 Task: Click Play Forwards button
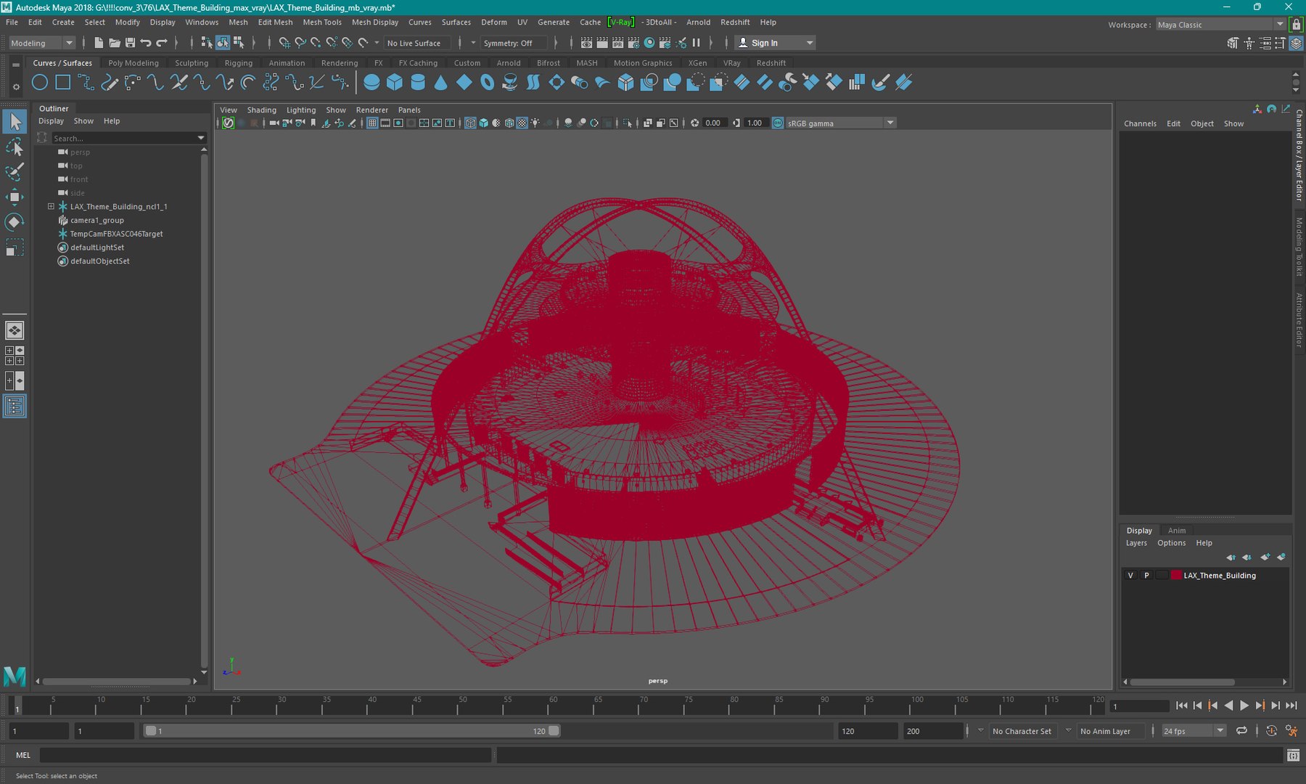pyautogui.click(x=1244, y=706)
